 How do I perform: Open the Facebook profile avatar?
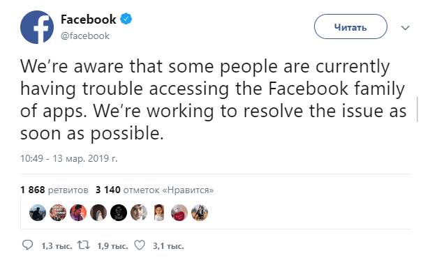37,27
